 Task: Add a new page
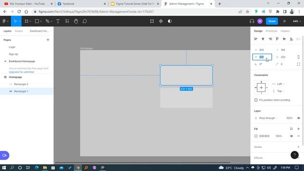pyautogui.click(x=48, y=40)
